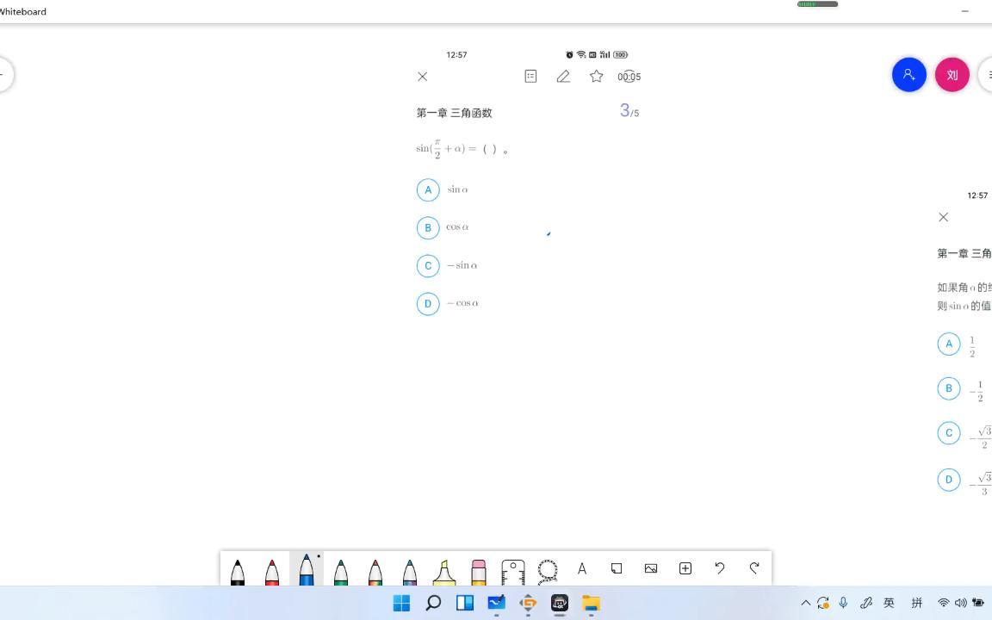
Task: Open the image insert tool
Action: pos(651,568)
